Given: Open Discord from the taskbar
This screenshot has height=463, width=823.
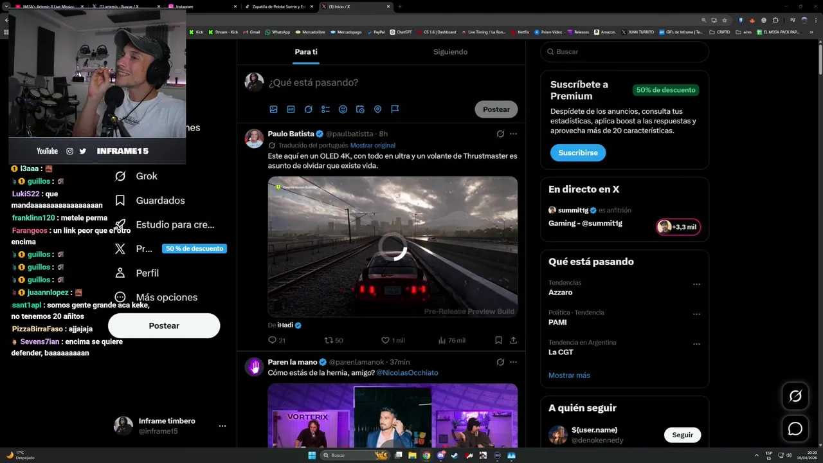Looking at the screenshot, I should [440, 455].
